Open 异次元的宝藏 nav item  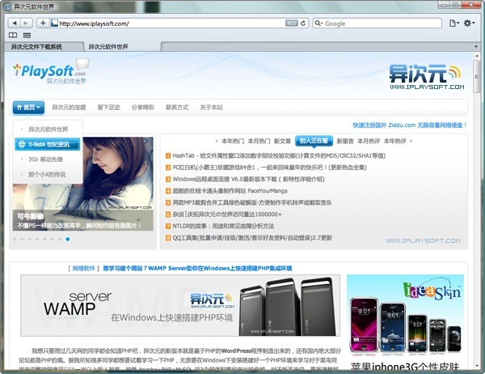click(69, 108)
